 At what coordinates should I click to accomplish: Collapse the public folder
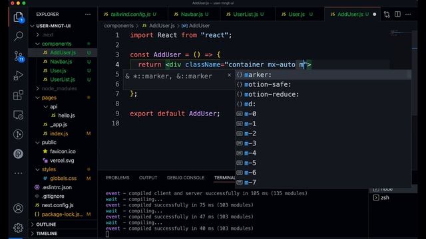(x=46, y=142)
